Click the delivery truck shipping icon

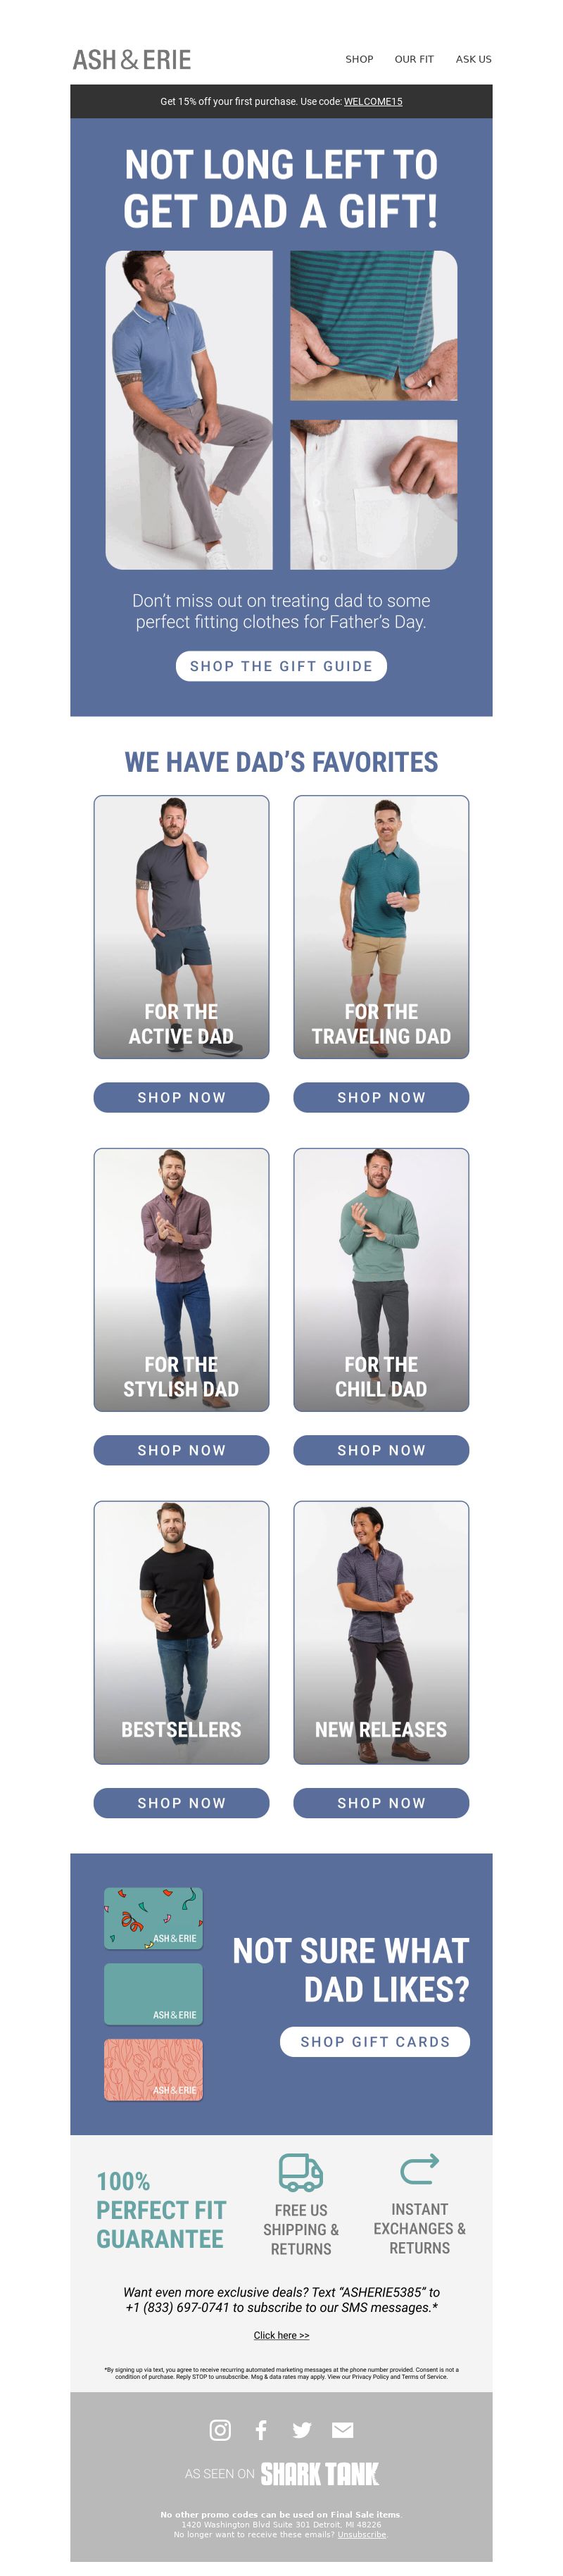coord(300,2172)
